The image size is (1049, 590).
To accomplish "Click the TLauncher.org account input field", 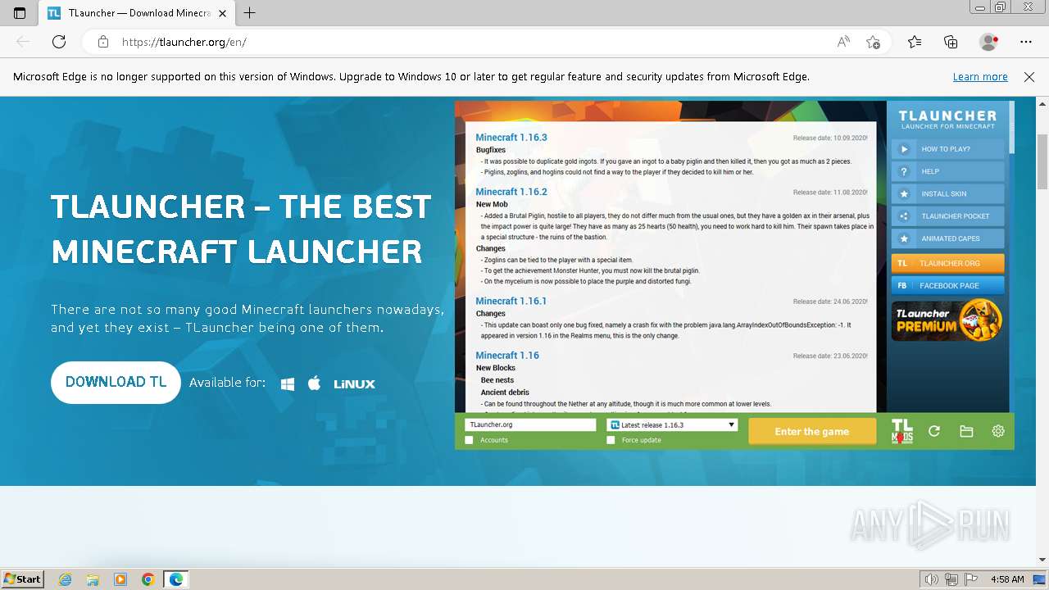I will coord(530,424).
